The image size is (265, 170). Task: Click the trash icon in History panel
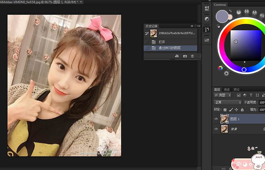(x=192, y=56)
